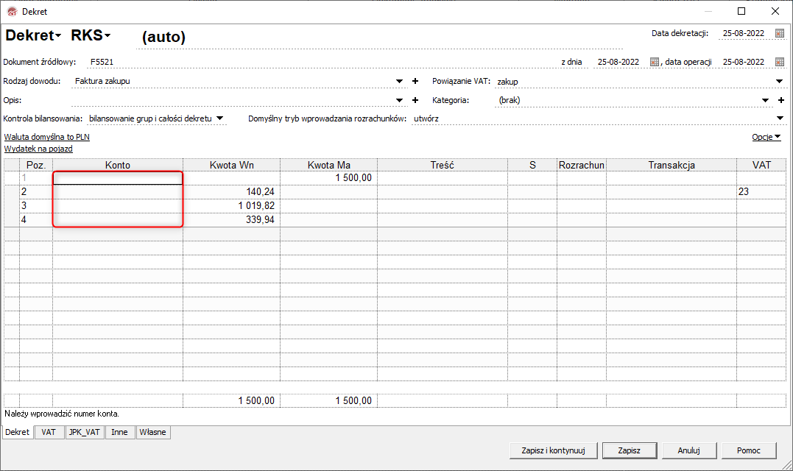793x471 pixels.
Task: Select row number 4 in Poz. column
Action: pyautogui.click(x=36, y=220)
